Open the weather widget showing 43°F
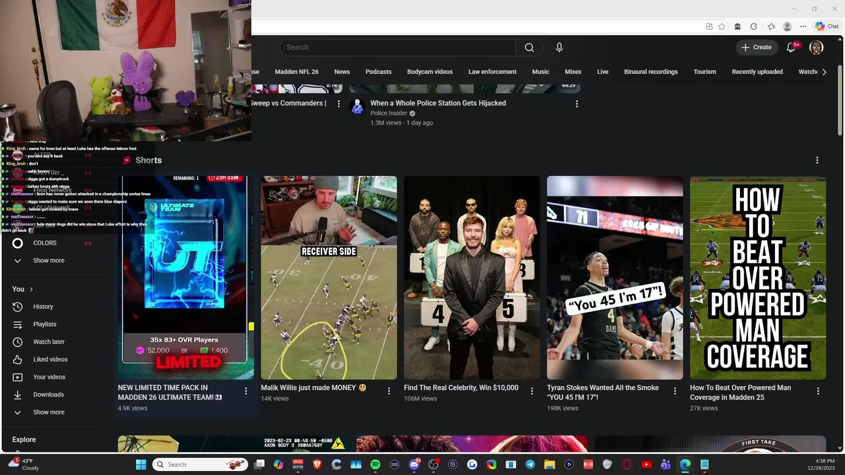Image resolution: width=845 pixels, height=475 pixels. 24,464
